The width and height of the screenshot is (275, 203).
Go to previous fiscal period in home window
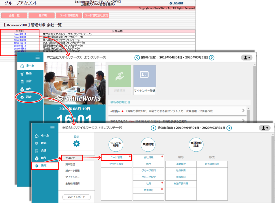point(137,58)
